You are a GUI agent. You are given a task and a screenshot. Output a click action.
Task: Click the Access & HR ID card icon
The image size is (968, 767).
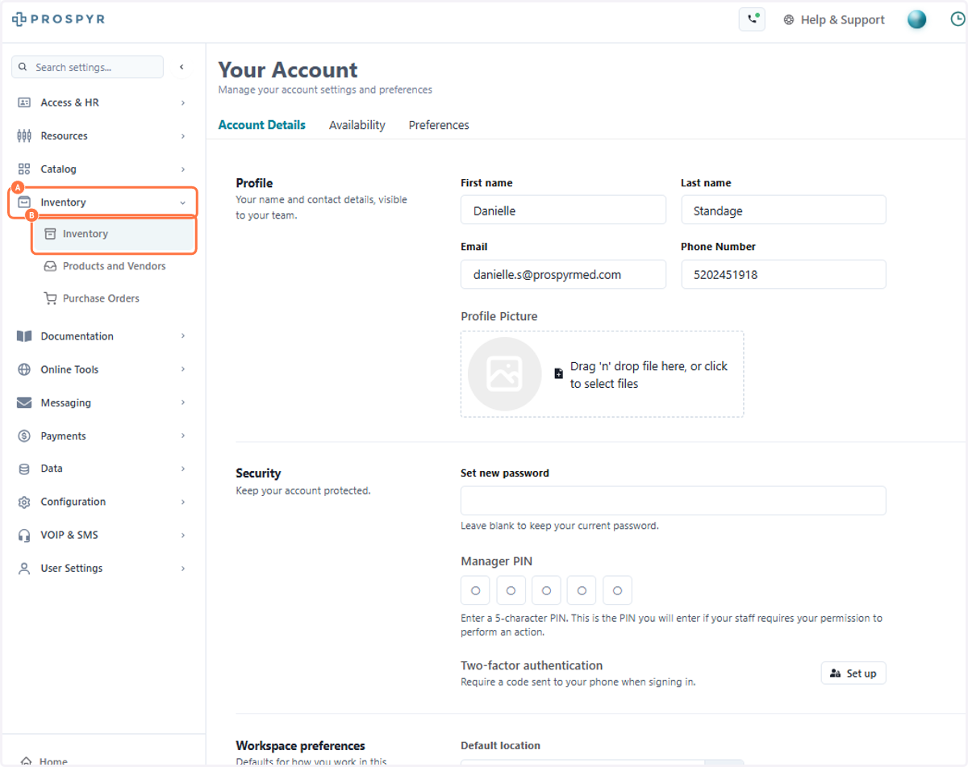point(24,102)
